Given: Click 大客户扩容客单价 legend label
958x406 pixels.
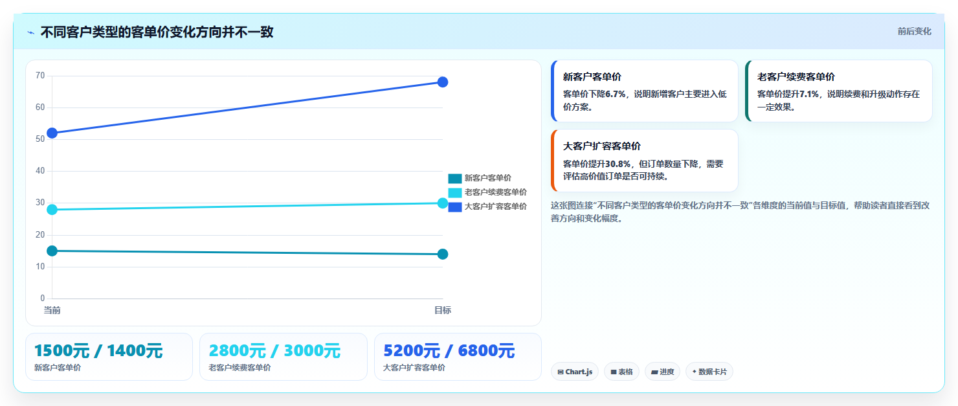Looking at the screenshot, I should [x=495, y=207].
